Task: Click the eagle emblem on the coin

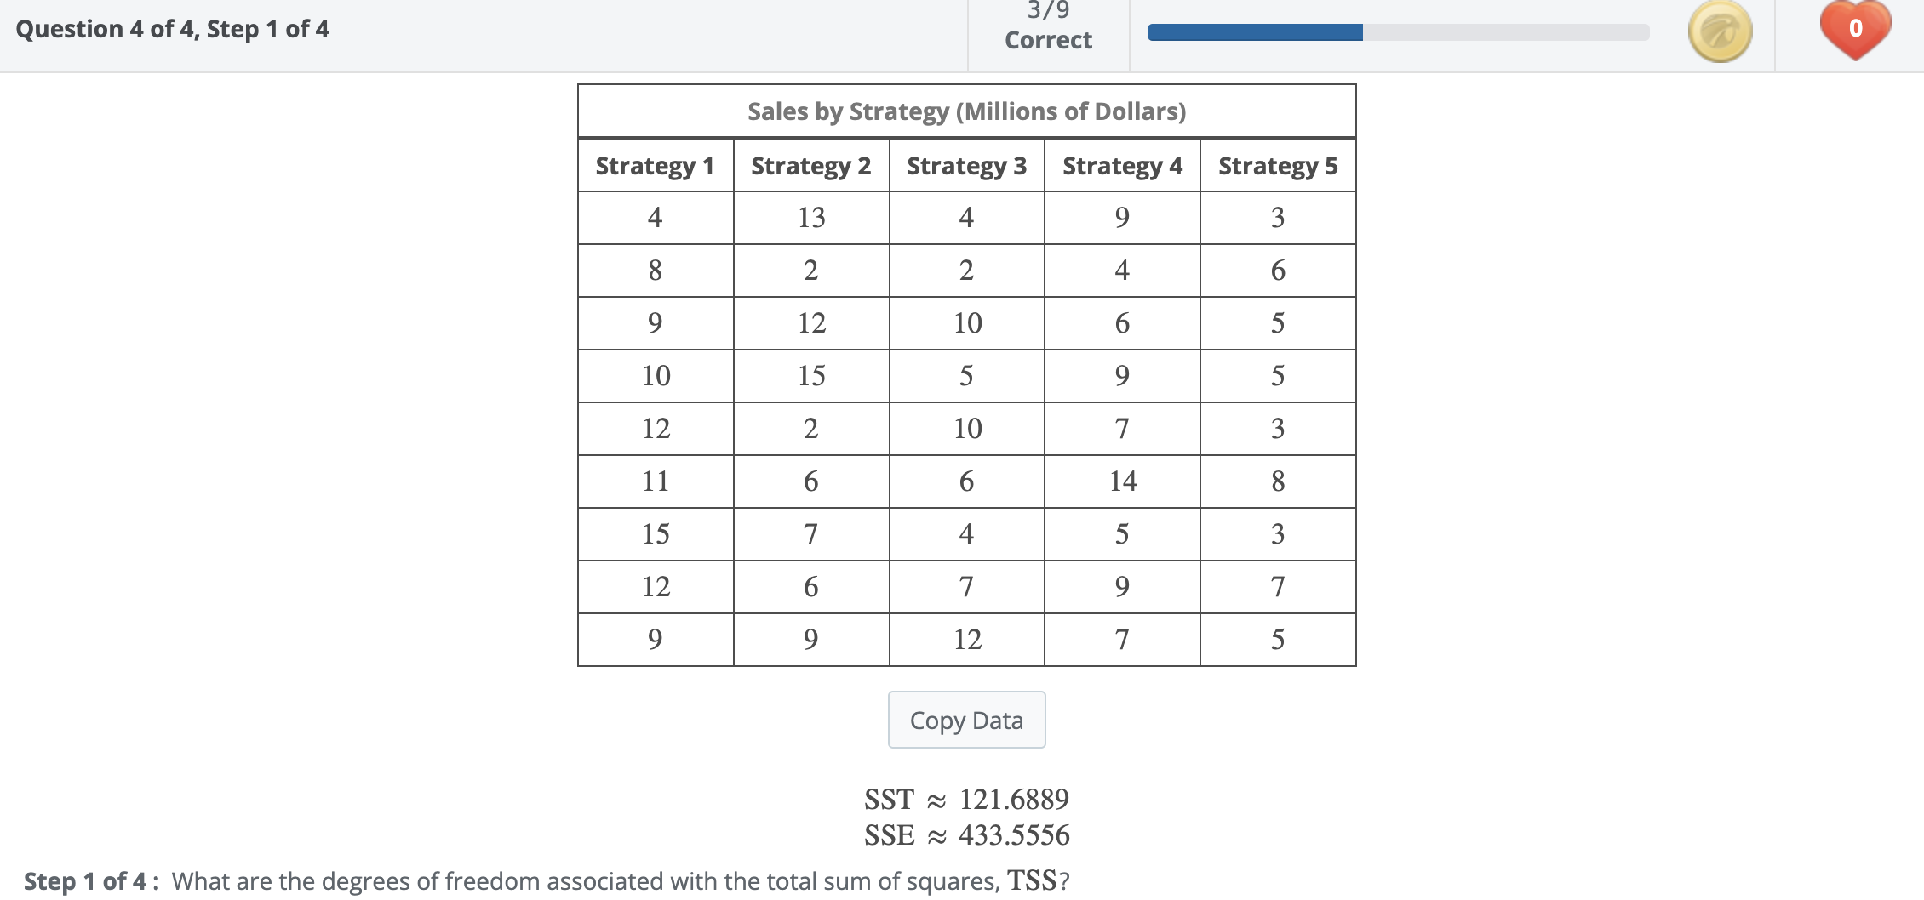Action: tap(1720, 31)
